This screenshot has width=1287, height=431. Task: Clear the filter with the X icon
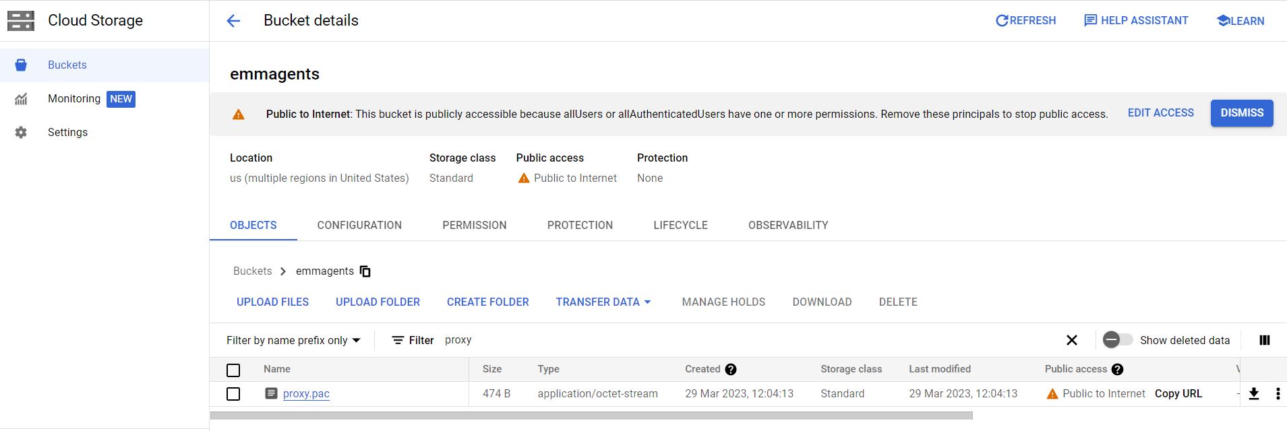coord(1072,340)
